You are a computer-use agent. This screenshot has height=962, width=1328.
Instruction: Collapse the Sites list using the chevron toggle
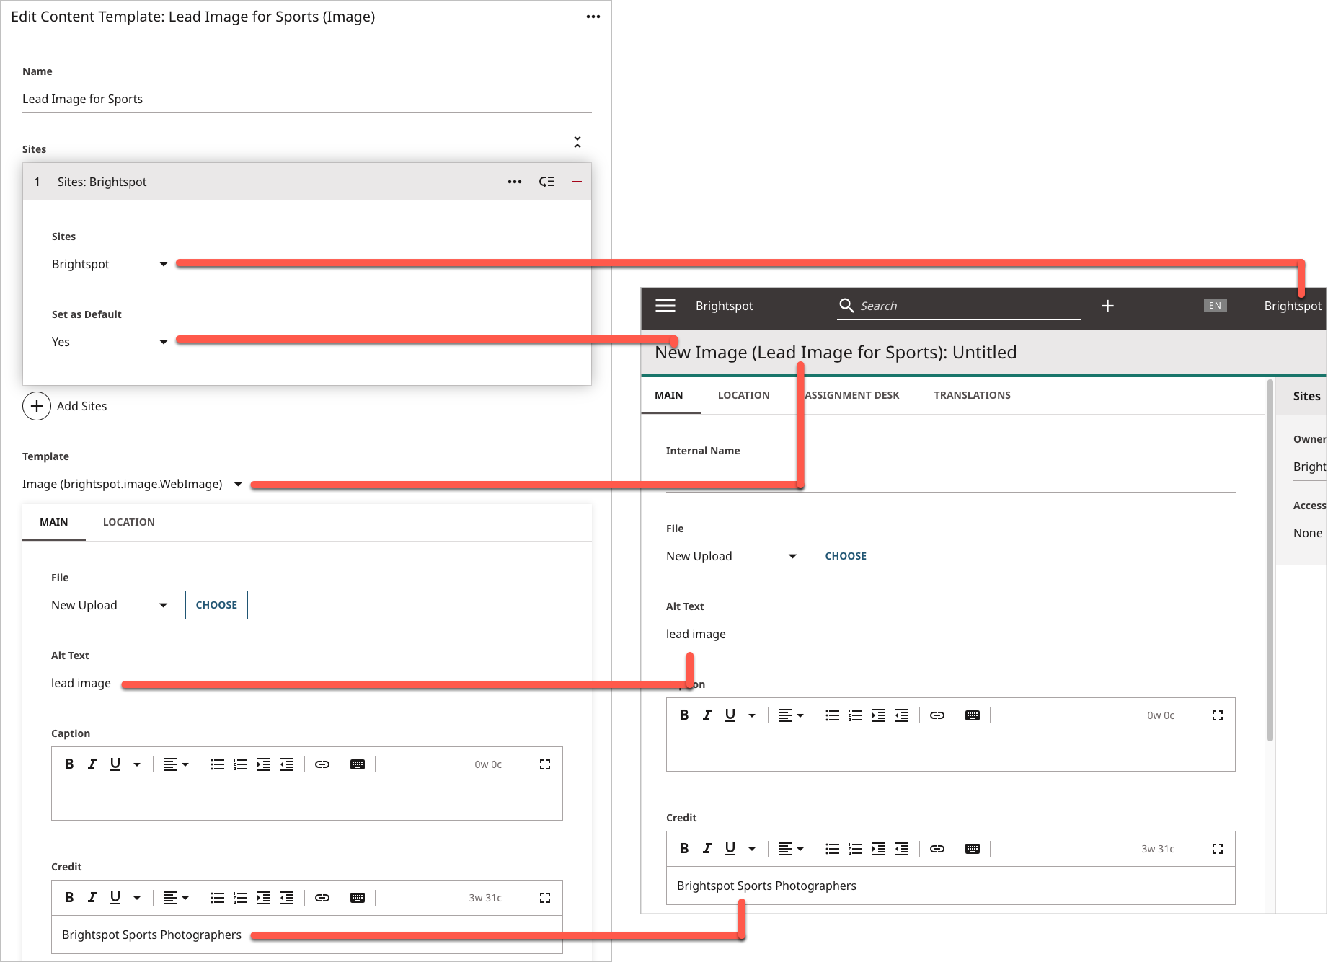[577, 142]
